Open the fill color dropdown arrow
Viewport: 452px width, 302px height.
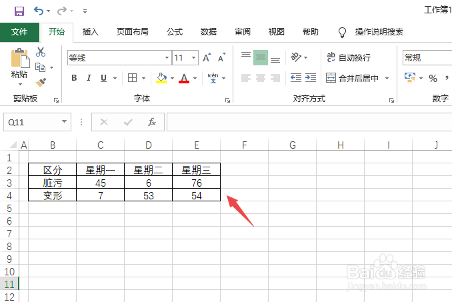173,78
